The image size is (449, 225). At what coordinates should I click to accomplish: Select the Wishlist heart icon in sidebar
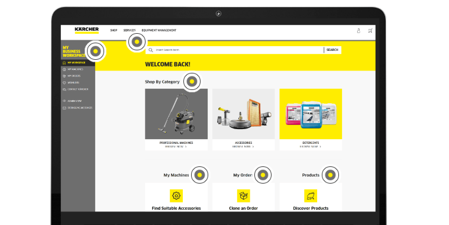(x=64, y=83)
